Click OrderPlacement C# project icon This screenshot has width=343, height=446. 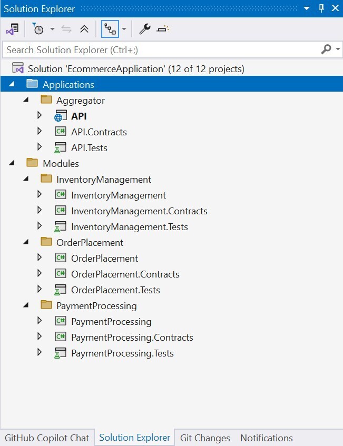pos(61,257)
